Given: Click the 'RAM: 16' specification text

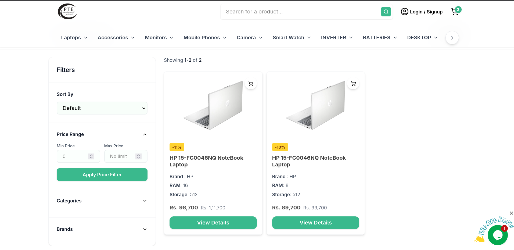Looking at the screenshot, I should click(x=179, y=185).
